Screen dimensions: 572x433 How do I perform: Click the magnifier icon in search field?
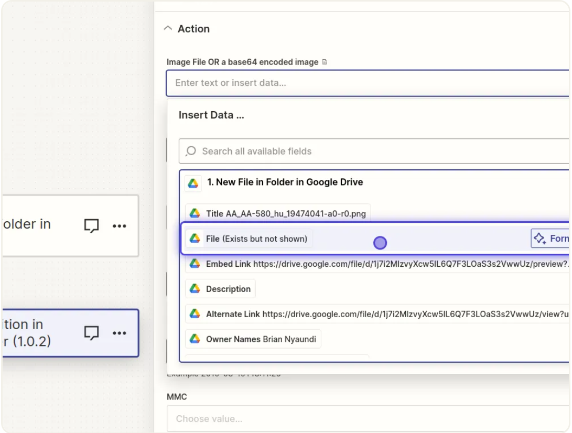(x=191, y=151)
